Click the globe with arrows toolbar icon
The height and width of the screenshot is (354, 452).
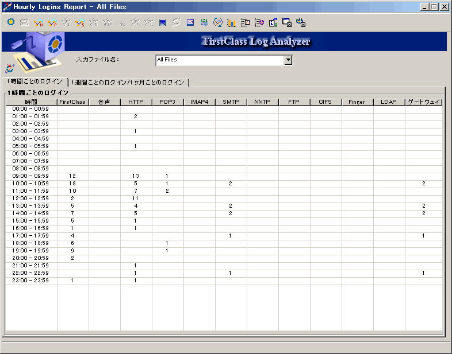click(x=218, y=22)
